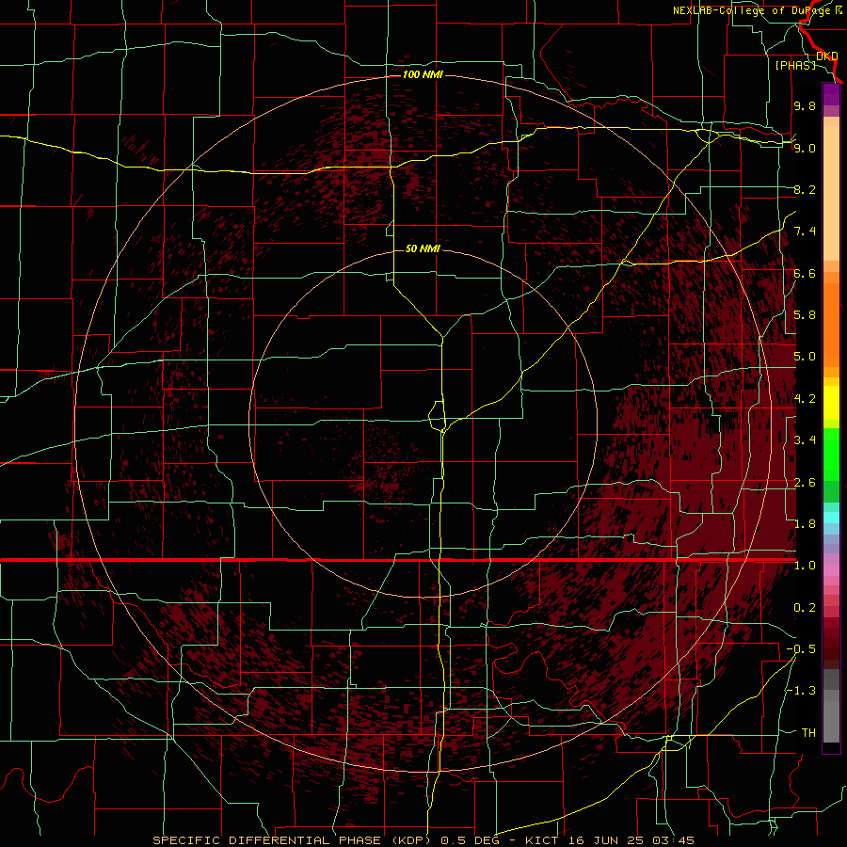The height and width of the screenshot is (847, 847).
Task: Click the 1.8 scale label
Action: tap(805, 523)
